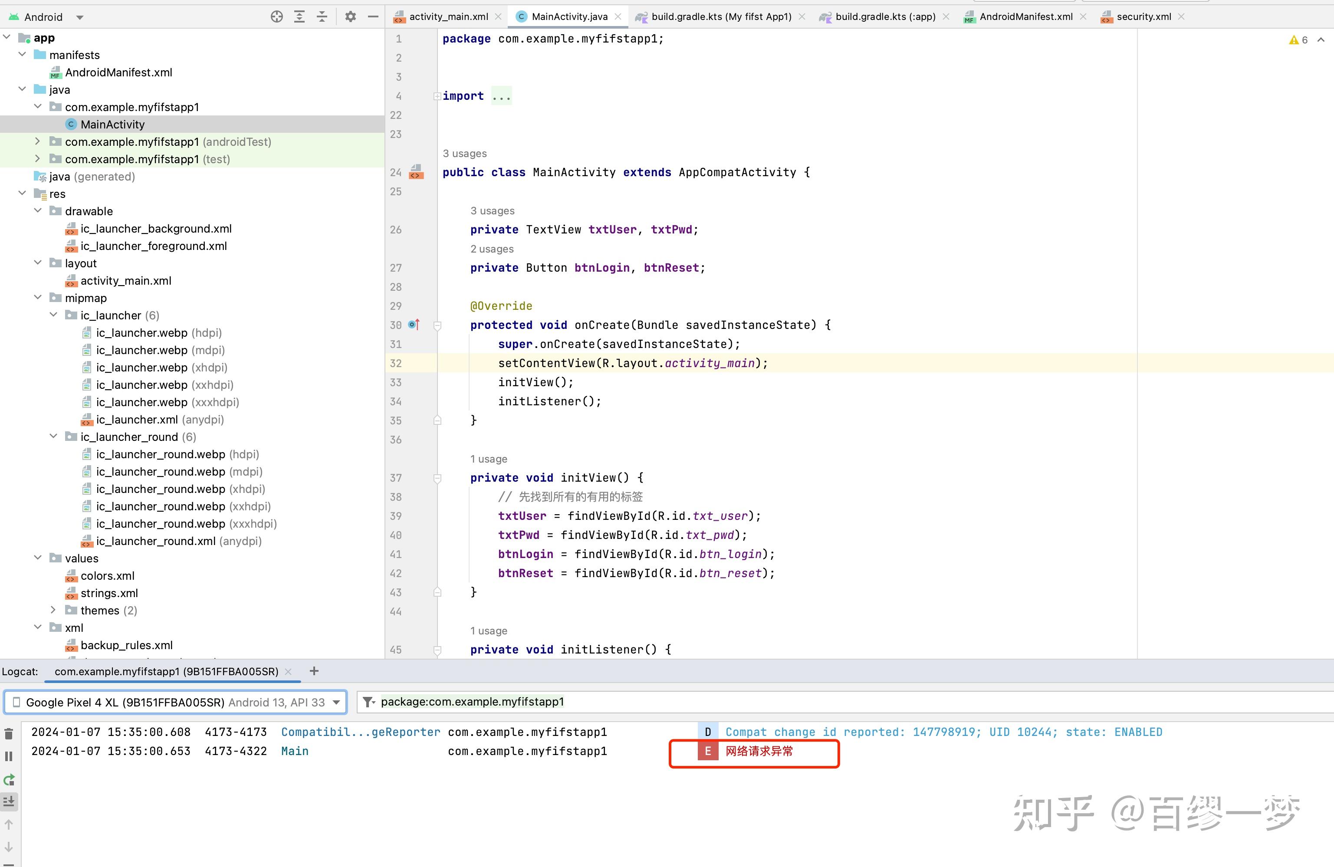
Task: Click the expand all icon in project panel
Action: (x=299, y=17)
